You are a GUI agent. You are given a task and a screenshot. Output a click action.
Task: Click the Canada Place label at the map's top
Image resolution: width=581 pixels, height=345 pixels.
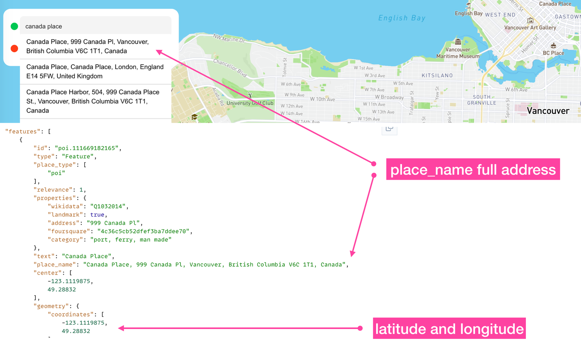pyautogui.click(x=555, y=4)
